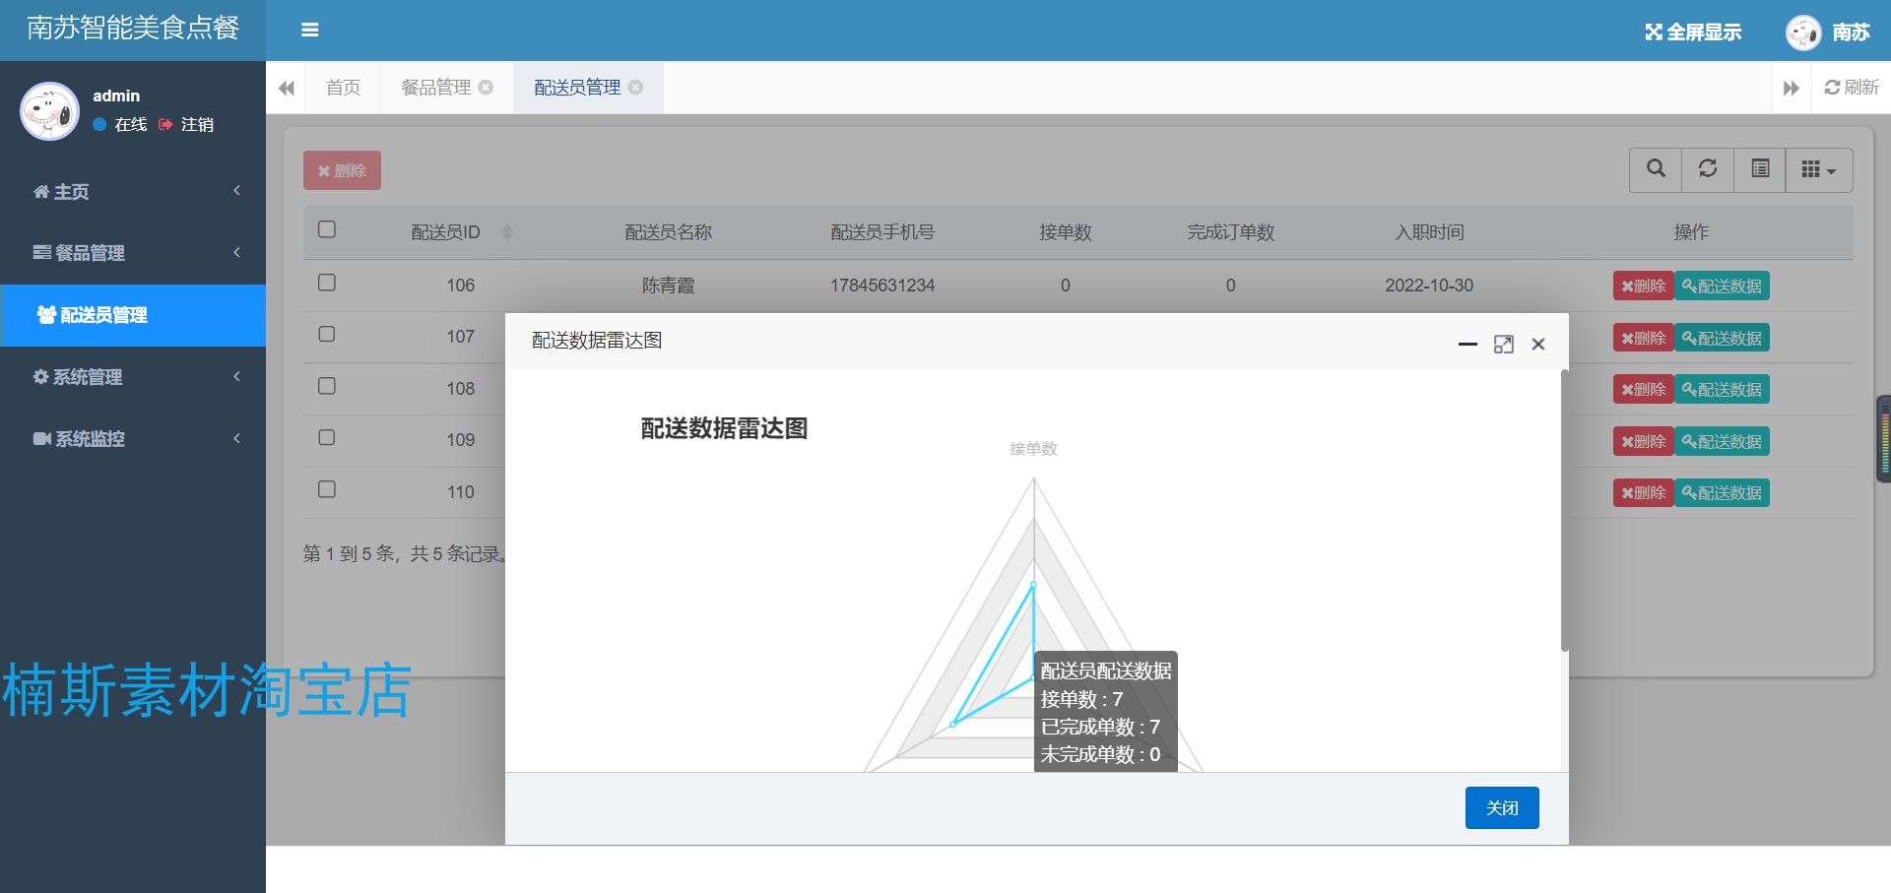Click the name cell 陈青霞

pos(668,286)
